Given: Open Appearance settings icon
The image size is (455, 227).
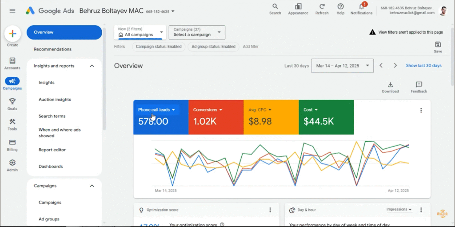Looking at the screenshot, I should [x=298, y=9].
